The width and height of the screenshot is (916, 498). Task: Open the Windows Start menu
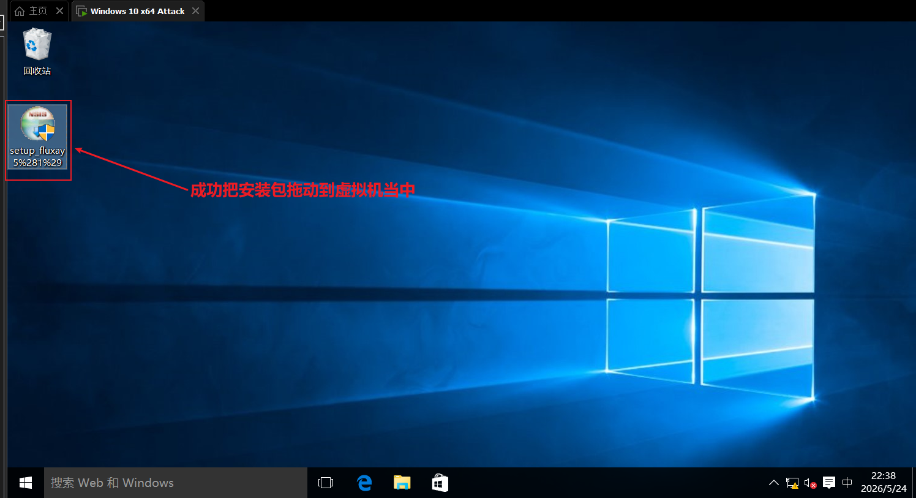click(26, 483)
